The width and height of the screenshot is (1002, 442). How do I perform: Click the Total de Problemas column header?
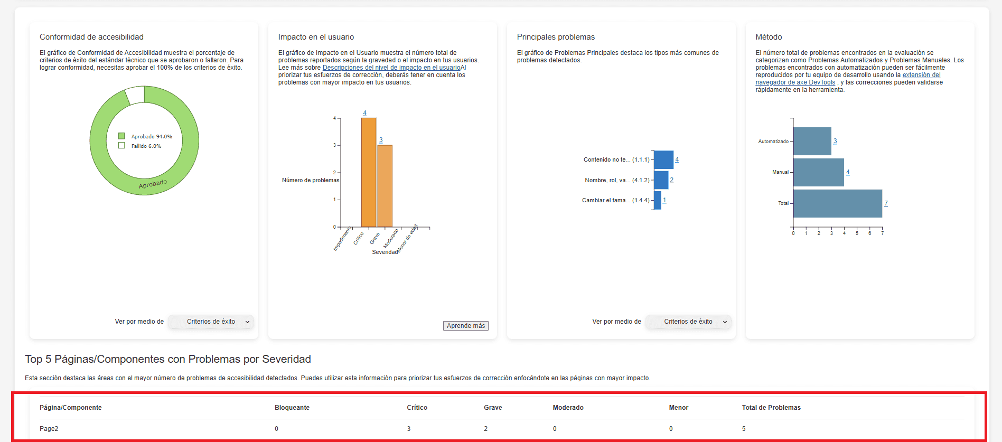(x=771, y=408)
